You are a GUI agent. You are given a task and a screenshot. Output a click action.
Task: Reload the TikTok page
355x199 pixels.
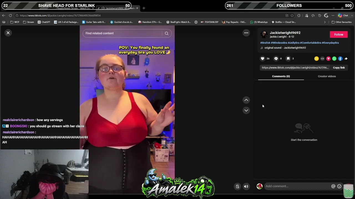(10, 15)
